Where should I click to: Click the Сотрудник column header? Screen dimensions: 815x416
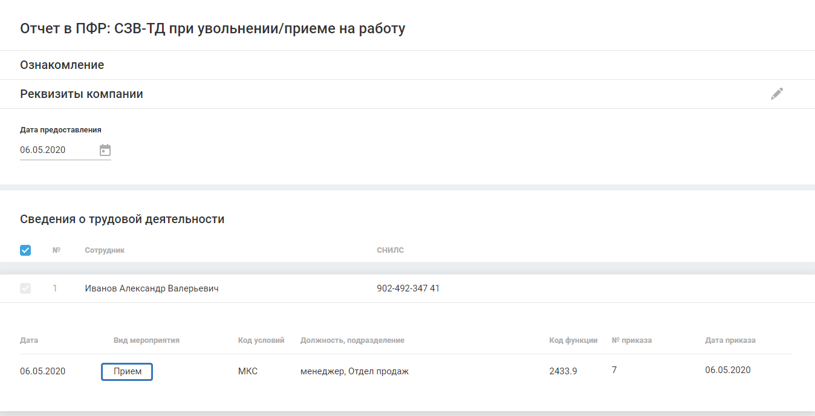[x=105, y=250]
